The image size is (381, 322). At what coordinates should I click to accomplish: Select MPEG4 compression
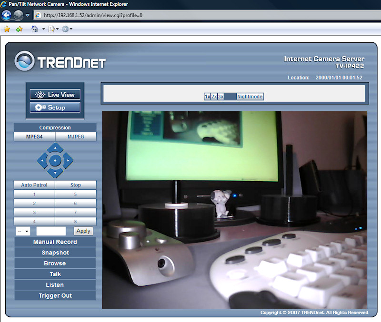click(x=34, y=137)
